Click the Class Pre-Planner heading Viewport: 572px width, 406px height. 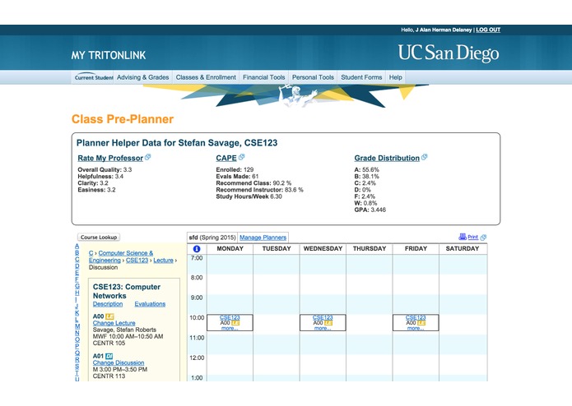123,119
